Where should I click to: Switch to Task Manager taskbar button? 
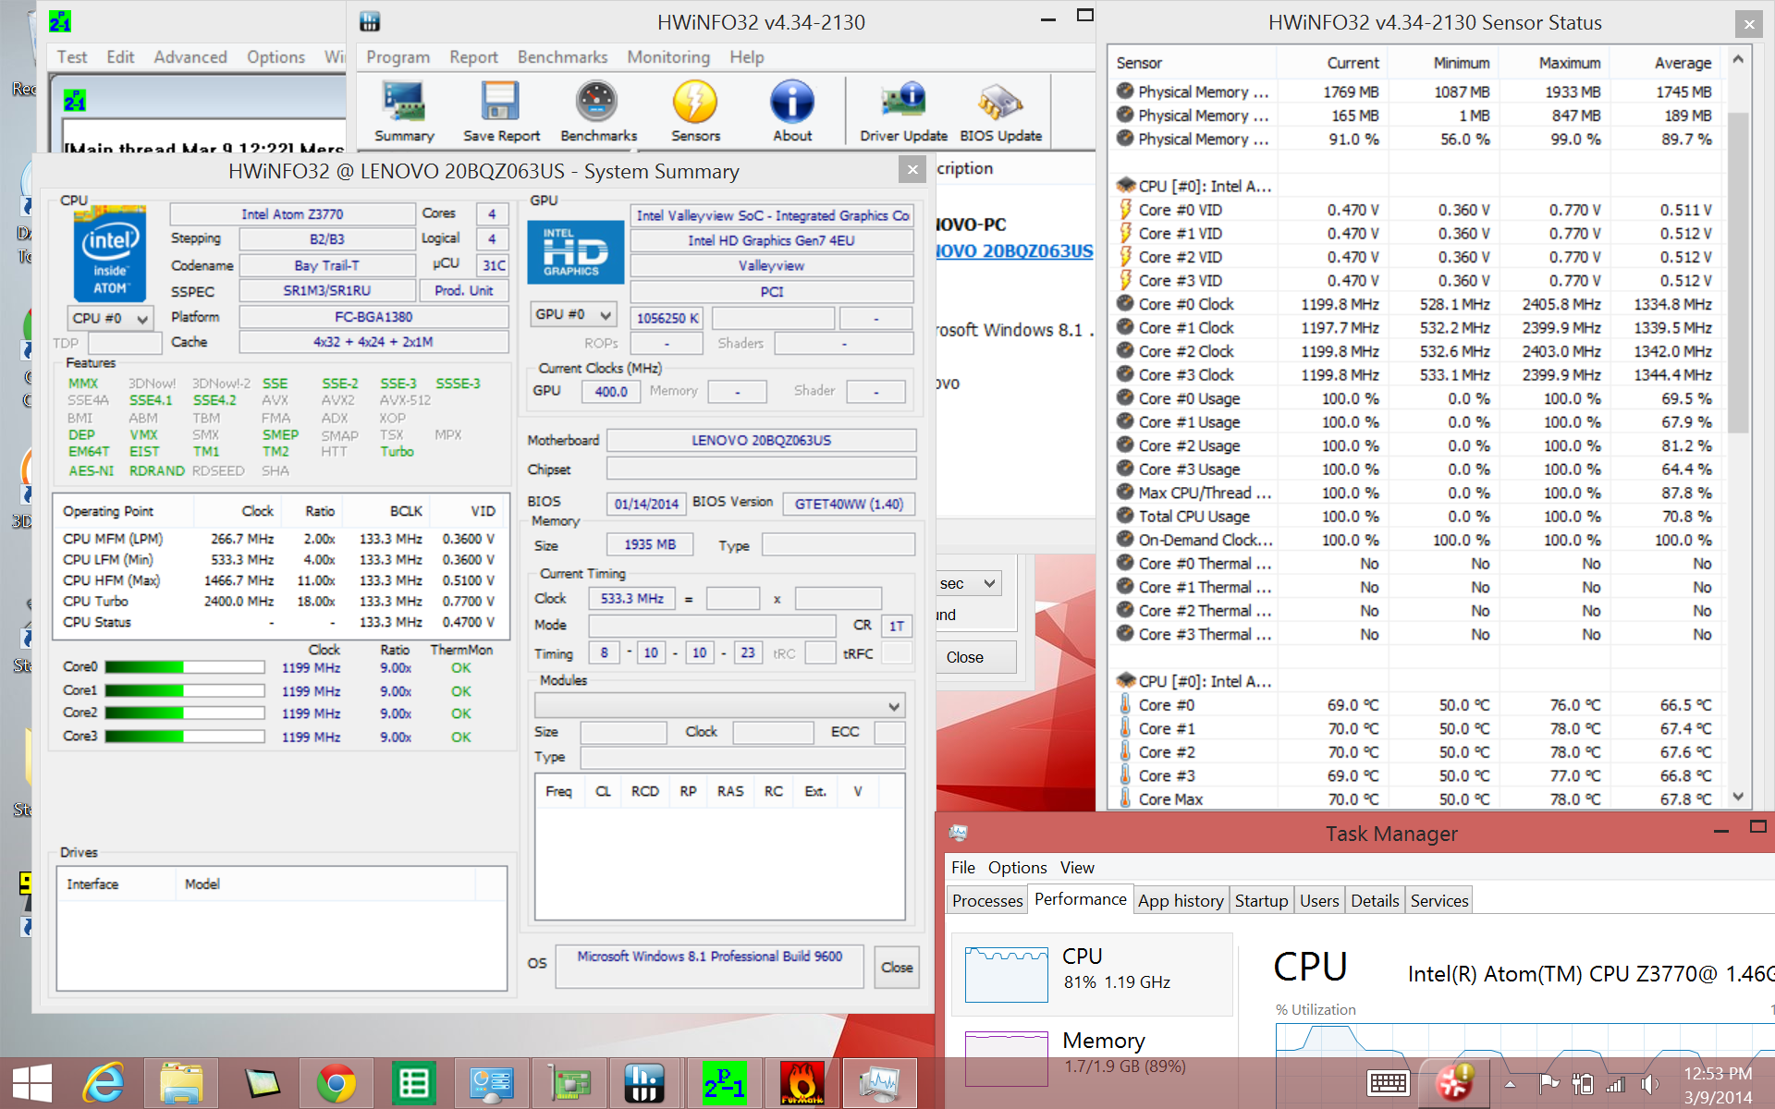[x=879, y=1082]
